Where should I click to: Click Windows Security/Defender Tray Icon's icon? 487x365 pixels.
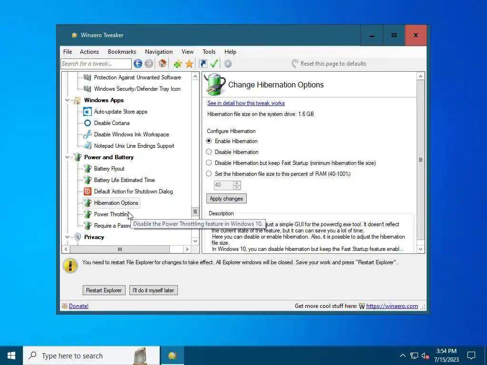(x=88, y=89)
